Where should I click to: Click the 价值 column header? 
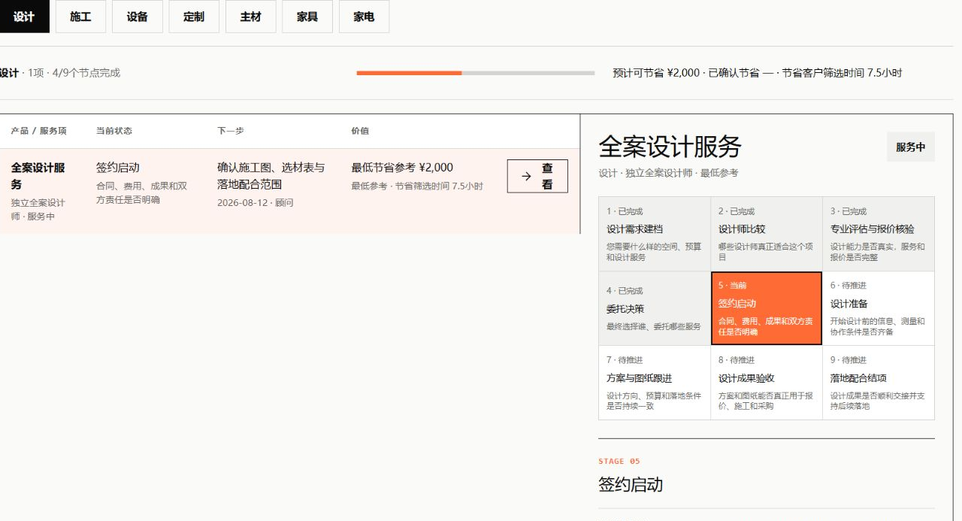coord(360,131)
